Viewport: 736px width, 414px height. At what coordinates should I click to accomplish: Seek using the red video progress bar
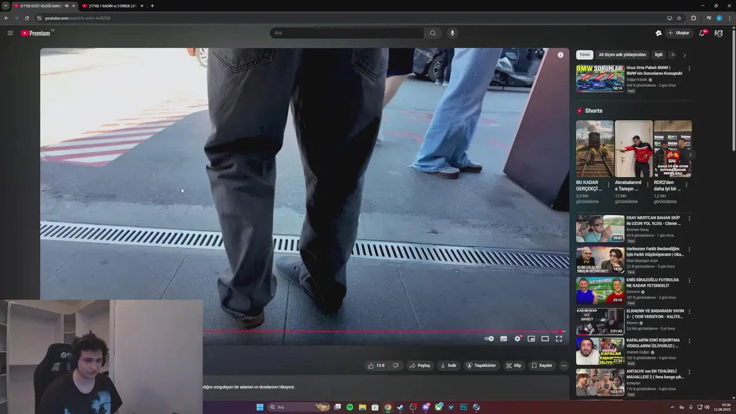pos(383,331)
